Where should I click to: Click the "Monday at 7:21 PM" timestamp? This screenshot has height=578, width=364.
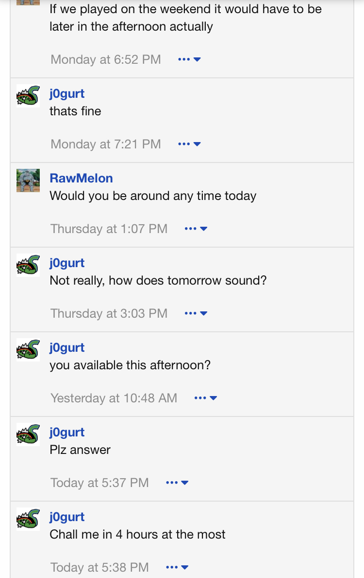point(105,144)
